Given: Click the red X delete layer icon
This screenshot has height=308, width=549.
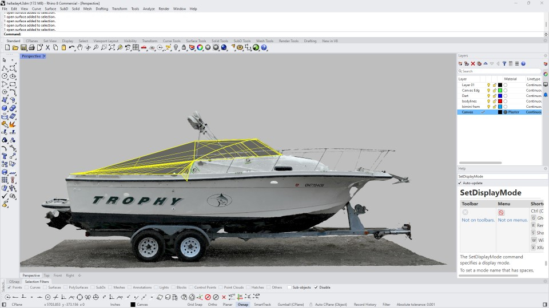Looking at the screenshot, I should [473, 63].
